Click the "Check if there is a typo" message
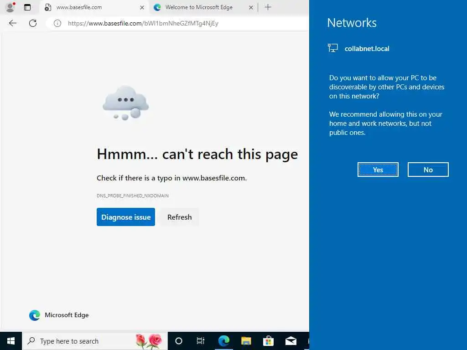The height and width of the screenshot is (350, 467). click(x=171, y=178)
